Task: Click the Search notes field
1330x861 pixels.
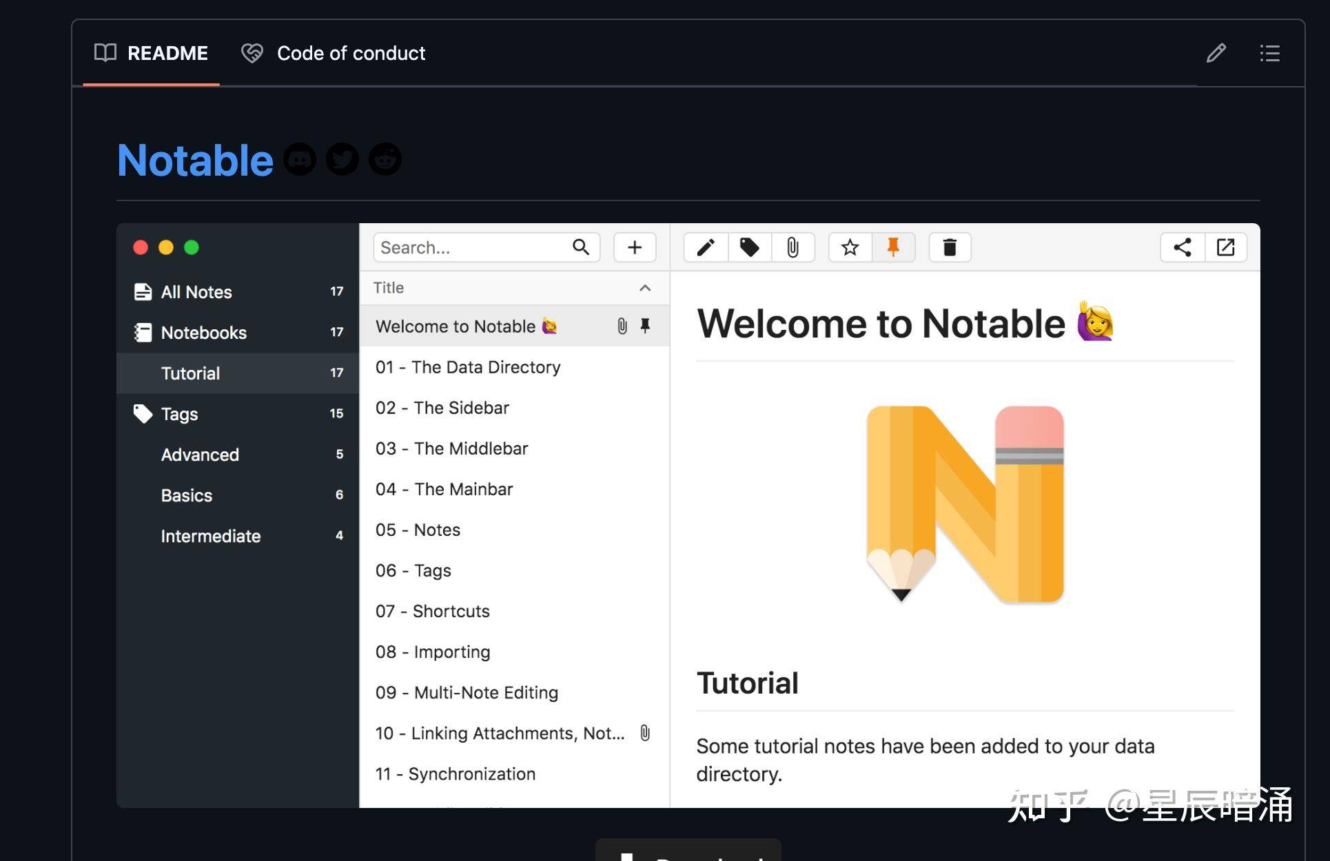Action: click(x=487, y=247)
